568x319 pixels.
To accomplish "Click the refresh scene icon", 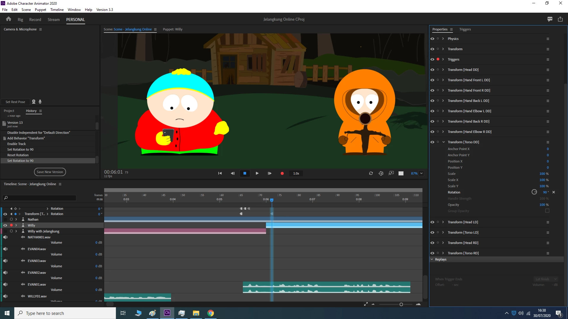I will [371, 173].
